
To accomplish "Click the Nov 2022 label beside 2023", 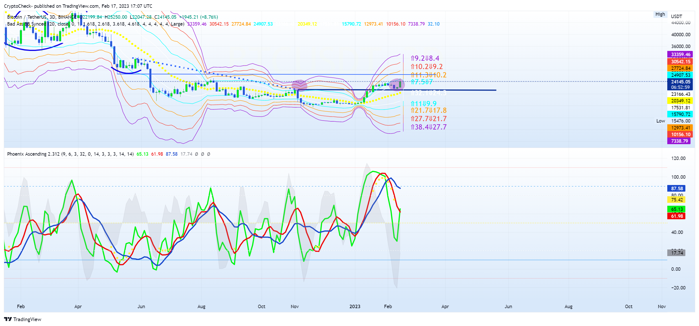I will [x=295, y=306].
